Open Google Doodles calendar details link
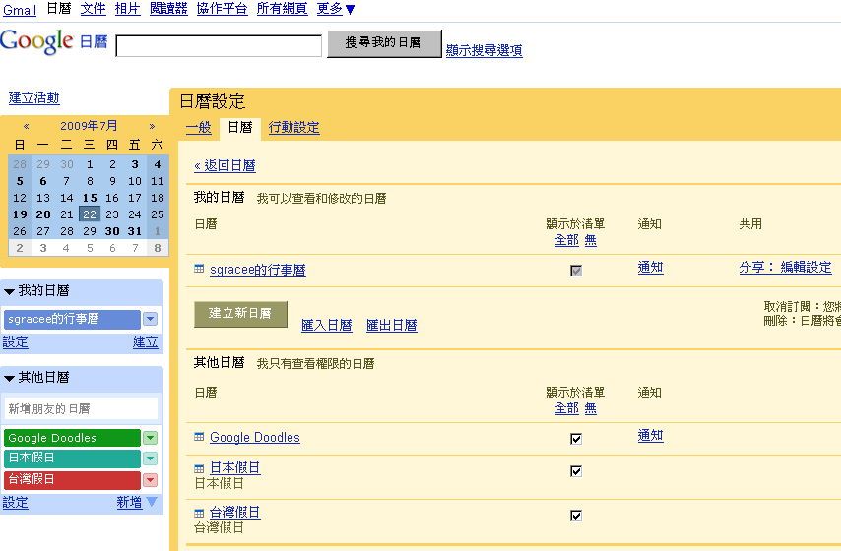The width and height of the screenshot is (841, 551). pos(255,438)
